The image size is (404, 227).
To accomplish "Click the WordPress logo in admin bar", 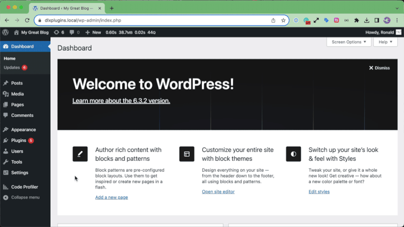I will 6,32.
